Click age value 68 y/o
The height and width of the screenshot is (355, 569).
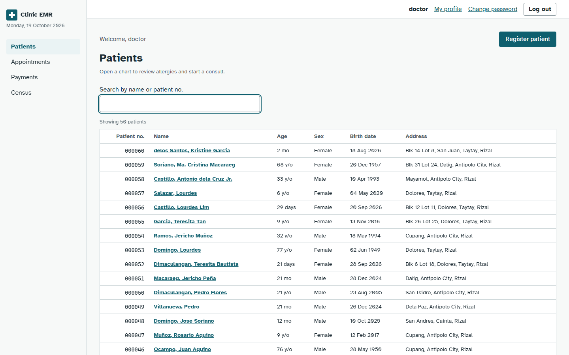(x=285, y=165)
